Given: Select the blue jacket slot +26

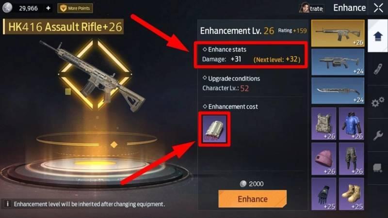Looking at the screenshot, I should (x=352, y=124).
